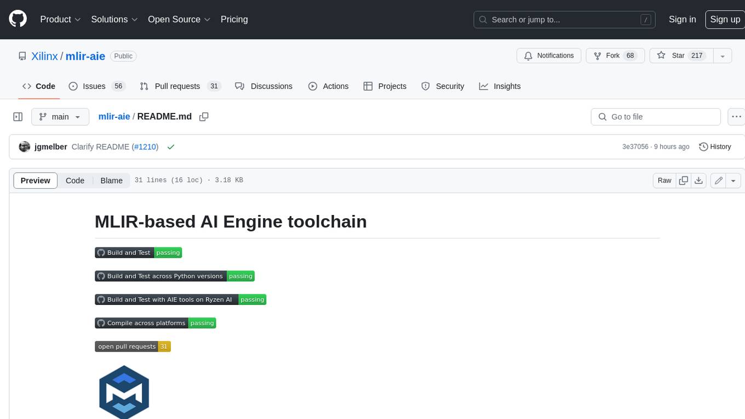Open the main branch selector
This screenshot has width=745, height=419.
[60, 117]
